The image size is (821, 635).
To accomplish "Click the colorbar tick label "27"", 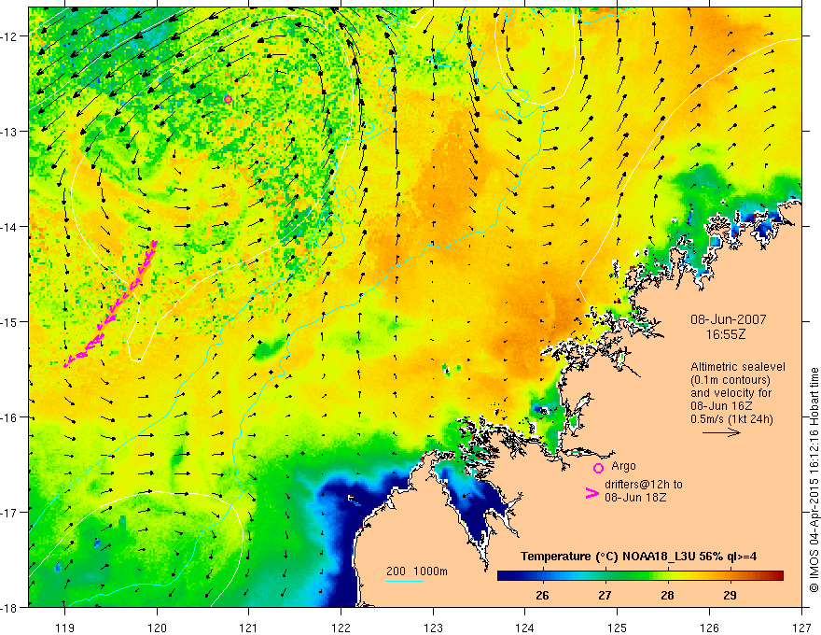I will click(605, 596).
